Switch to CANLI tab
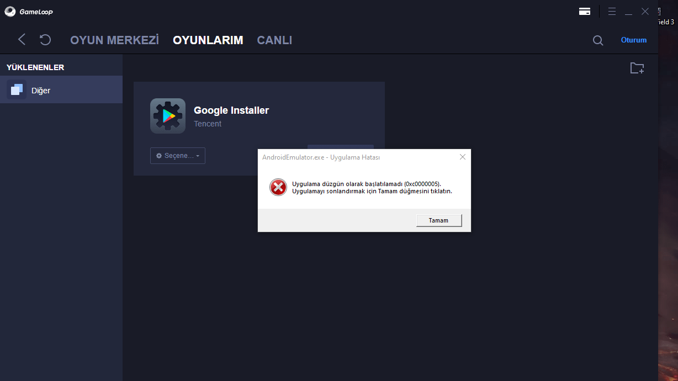This screenshot has height=381, width=678. [274, 40]
